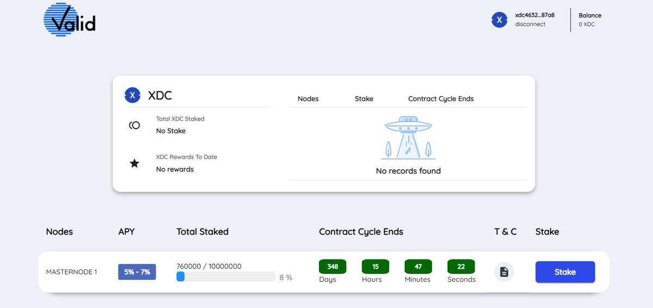Click the disconnect link

coord(530,24)
